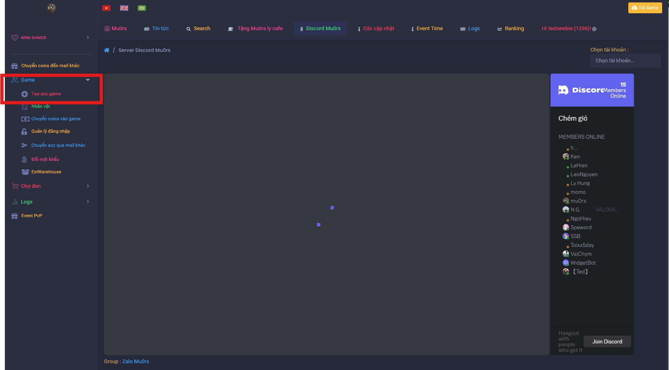The image size is (669, 370).
Task: Click the shopping cart icon for Chợ đen
Action: [15, 186]
